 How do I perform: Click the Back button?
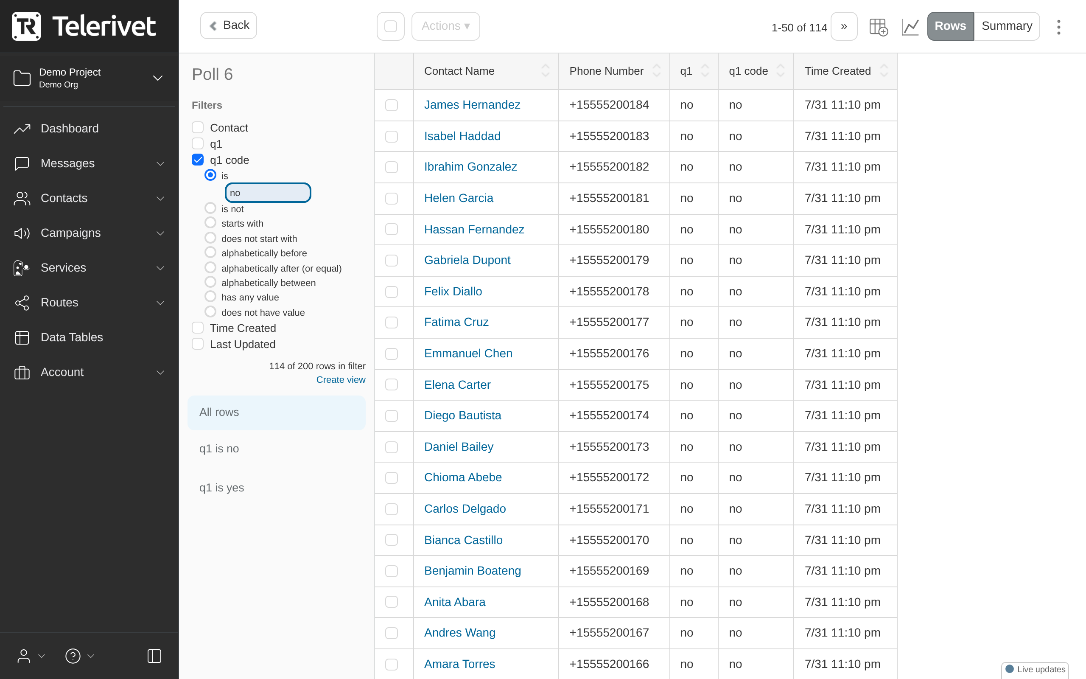pos(229,25)
